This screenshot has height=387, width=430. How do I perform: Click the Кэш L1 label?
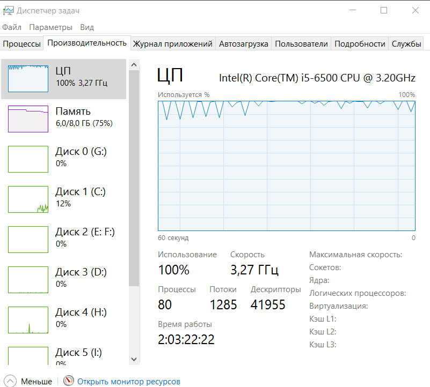(323, 319)
